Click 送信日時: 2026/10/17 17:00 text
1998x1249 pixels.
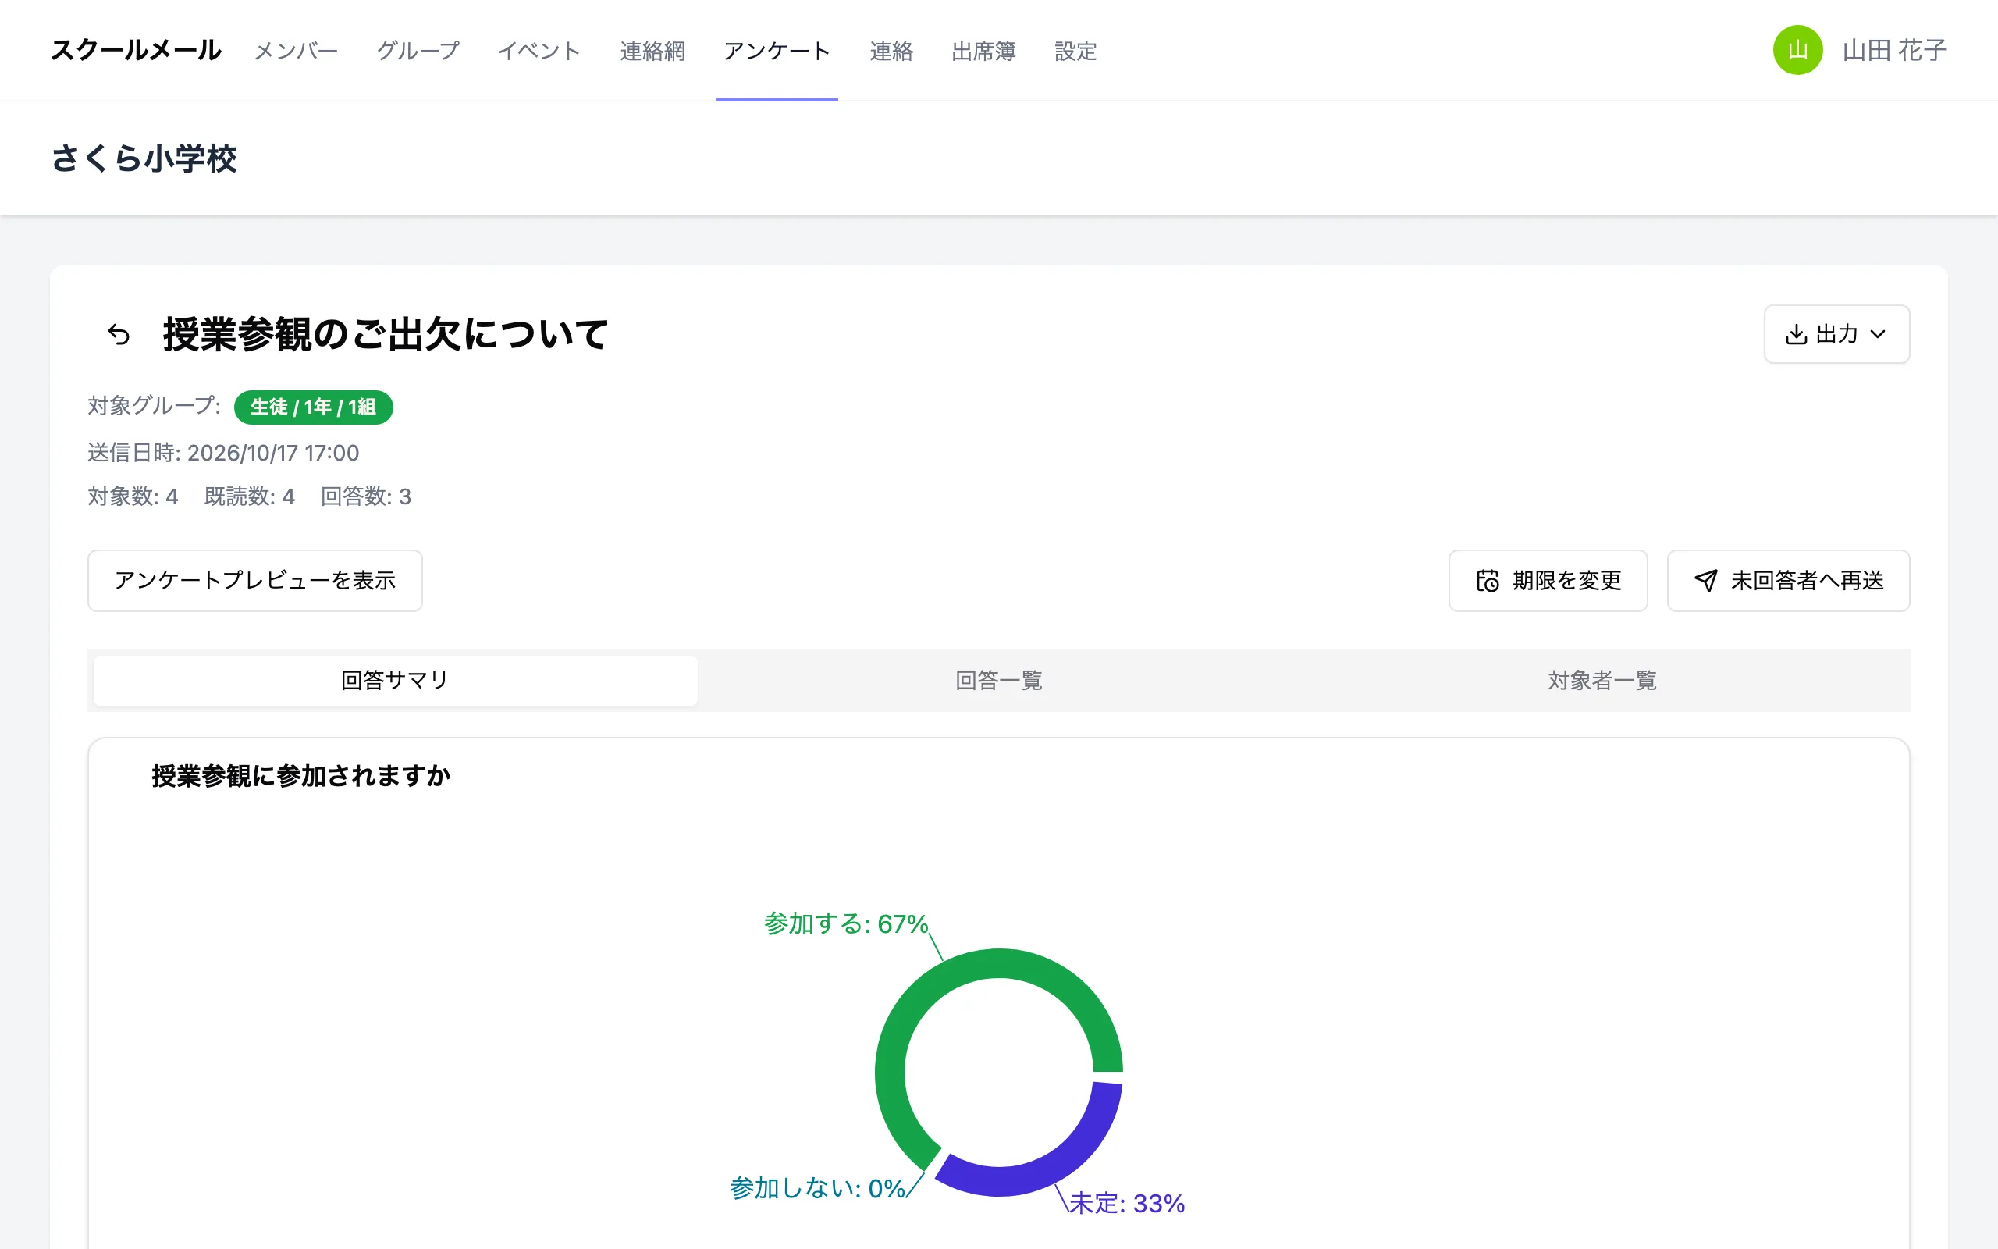click(x=224, y=453)
